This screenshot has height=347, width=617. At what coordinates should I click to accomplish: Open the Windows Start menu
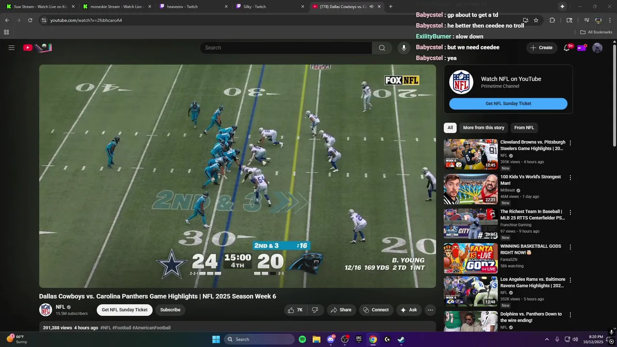(216, 339)
